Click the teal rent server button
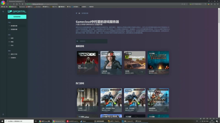 [17, 17]
